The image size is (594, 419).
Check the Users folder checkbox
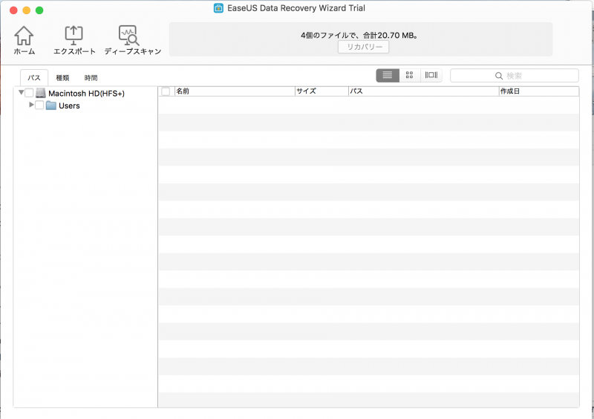point(39,105)
